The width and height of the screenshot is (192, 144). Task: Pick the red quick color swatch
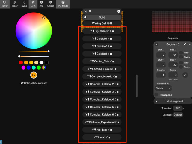pos(21,63)
